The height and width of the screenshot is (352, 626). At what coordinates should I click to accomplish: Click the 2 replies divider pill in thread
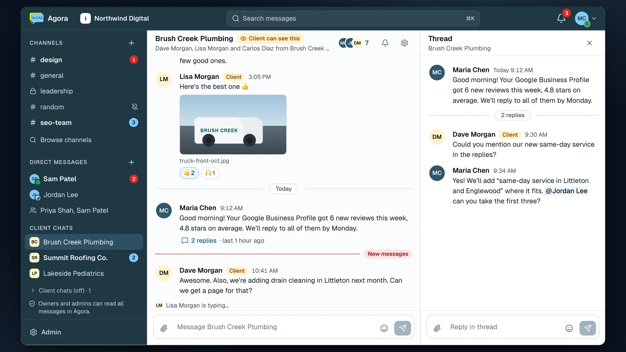tap(513, 115)
